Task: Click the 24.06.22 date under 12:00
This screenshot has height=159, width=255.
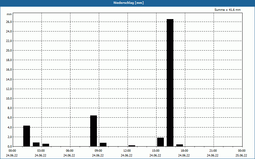Action: tap(127, 156)
